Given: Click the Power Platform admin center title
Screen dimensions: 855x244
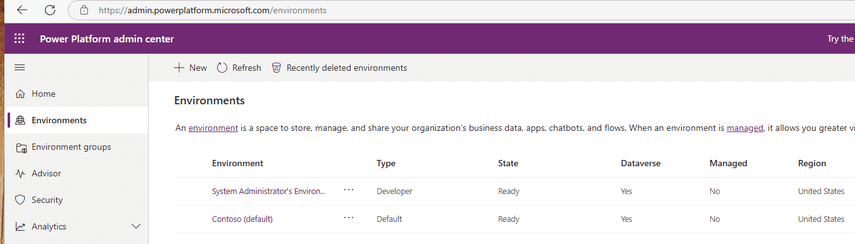Looking at the screenshot, I should point(107,39).
